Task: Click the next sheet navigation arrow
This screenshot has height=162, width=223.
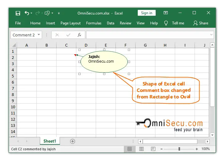Action: [27, 141]
